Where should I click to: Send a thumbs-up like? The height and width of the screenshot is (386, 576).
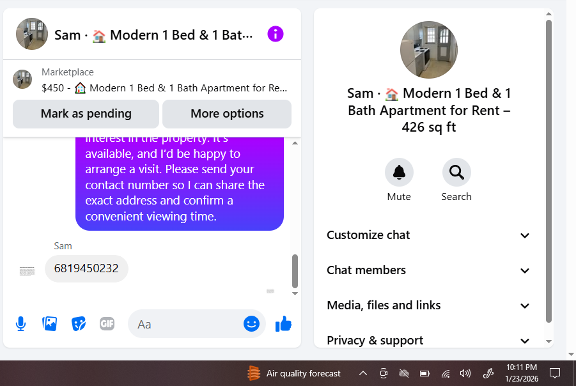click(283, 323)
